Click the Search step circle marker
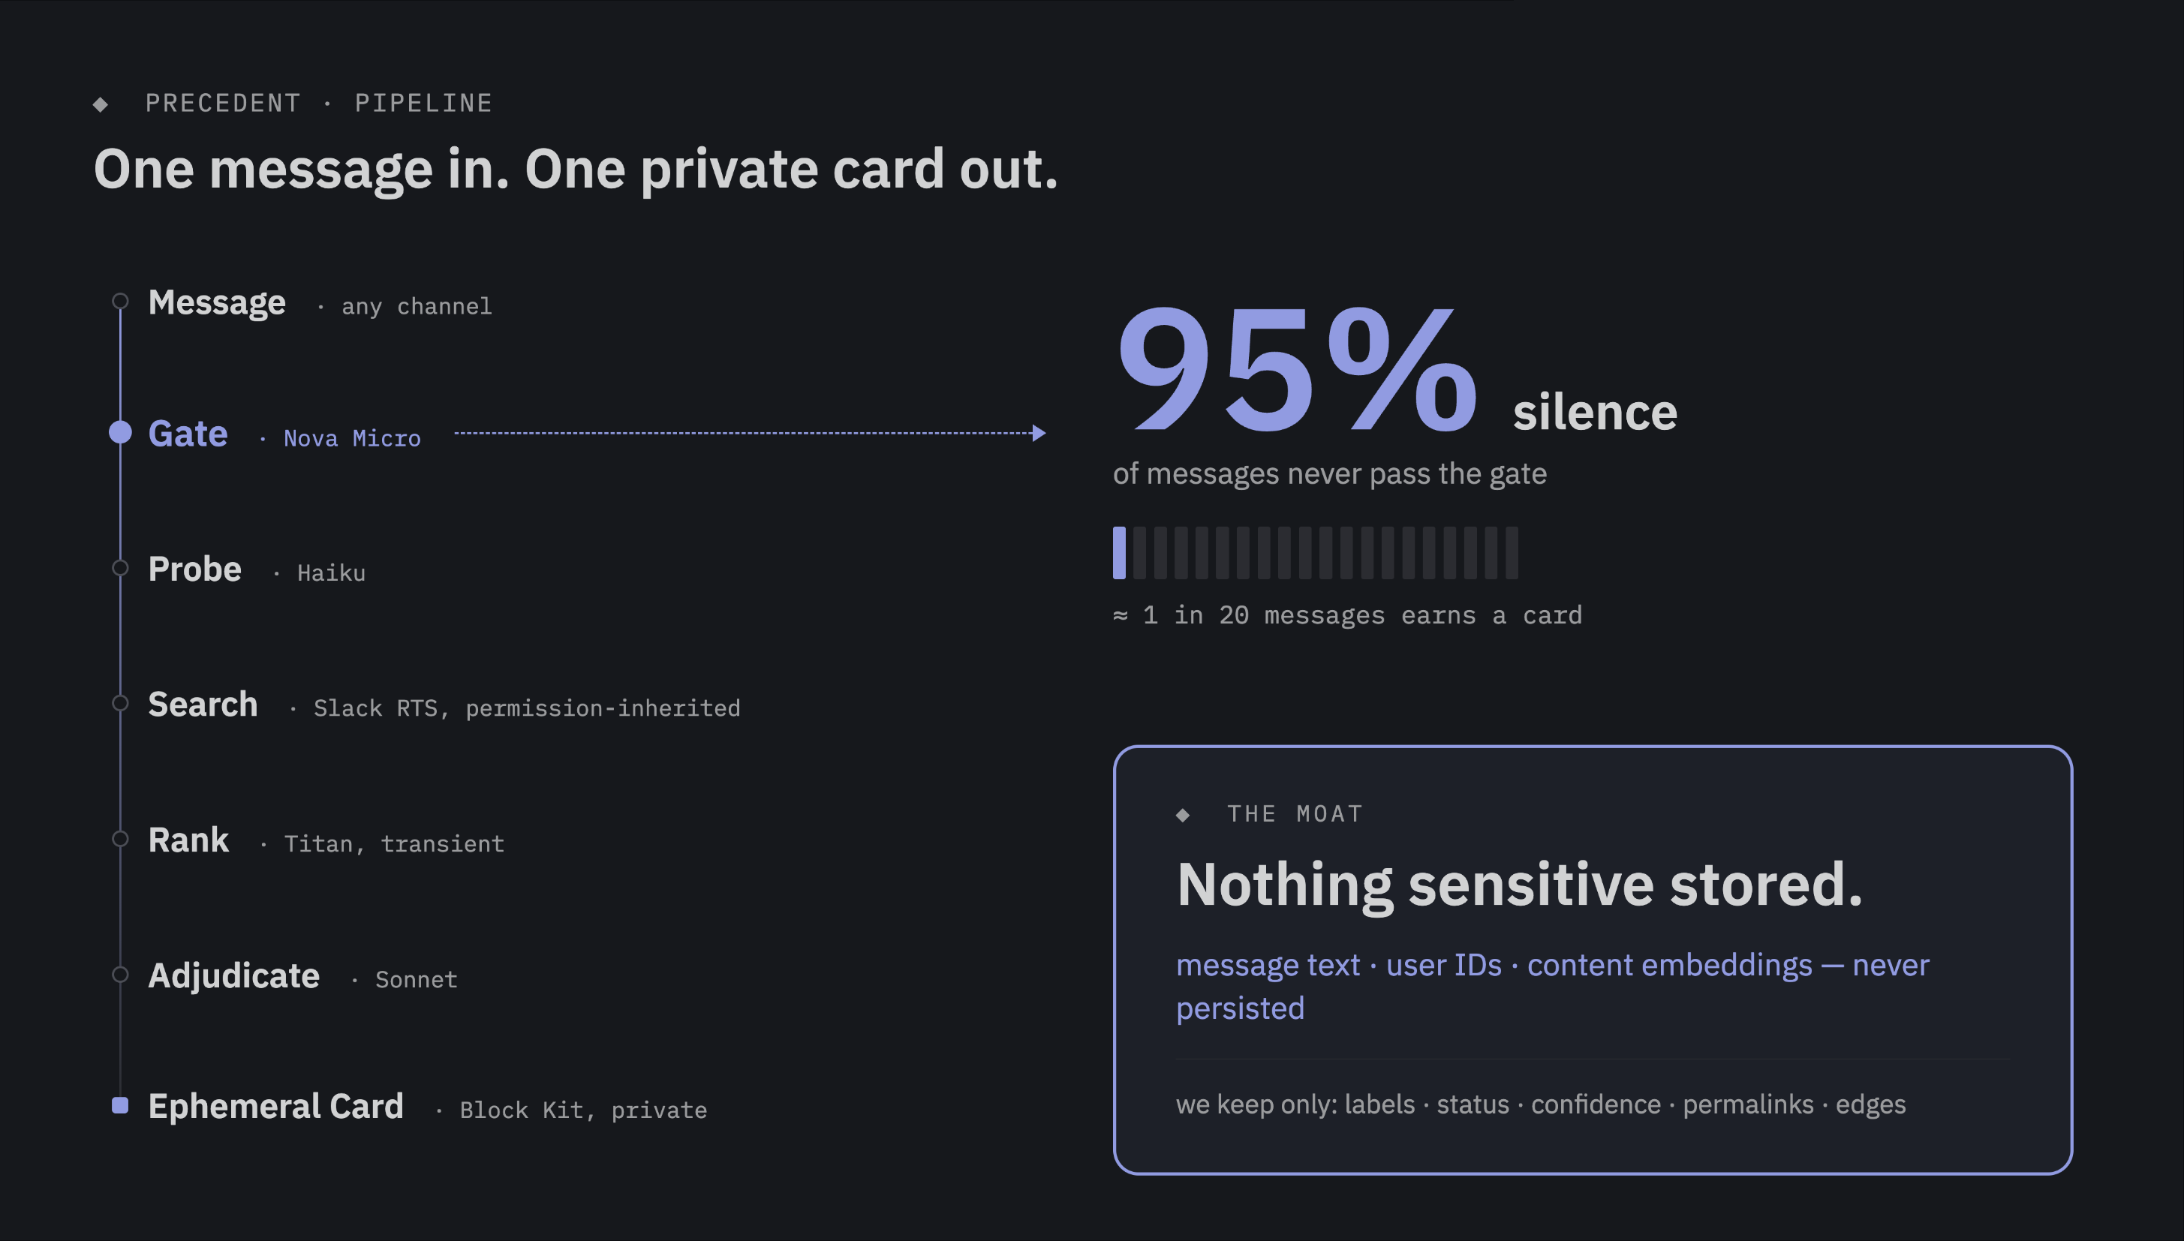This screenshot has width=2184, height=1241. coord(120,704)
